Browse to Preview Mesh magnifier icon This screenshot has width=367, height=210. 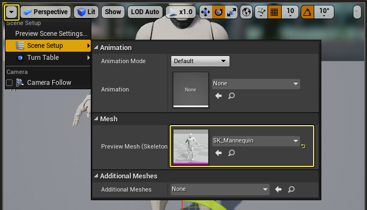[x=231, y=153]
